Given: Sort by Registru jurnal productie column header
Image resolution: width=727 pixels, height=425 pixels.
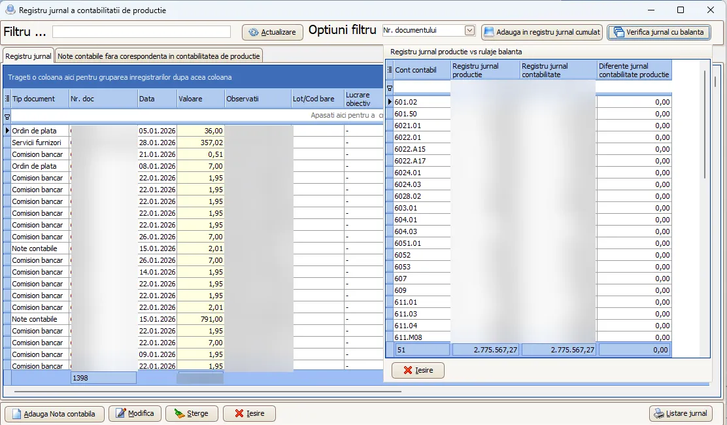Looking at the screenshot, I should pos(486,70).
